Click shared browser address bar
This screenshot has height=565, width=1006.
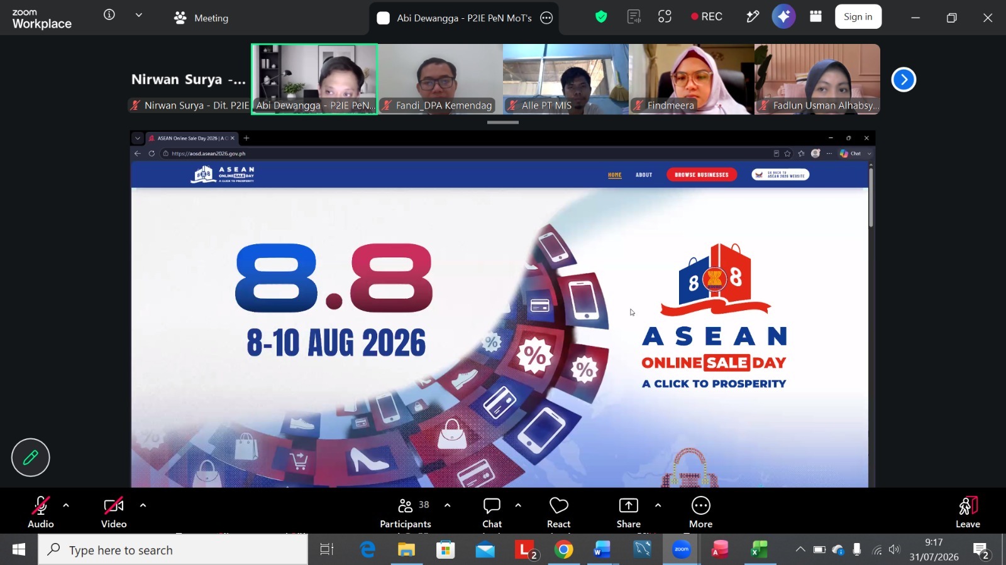(465, 153)
